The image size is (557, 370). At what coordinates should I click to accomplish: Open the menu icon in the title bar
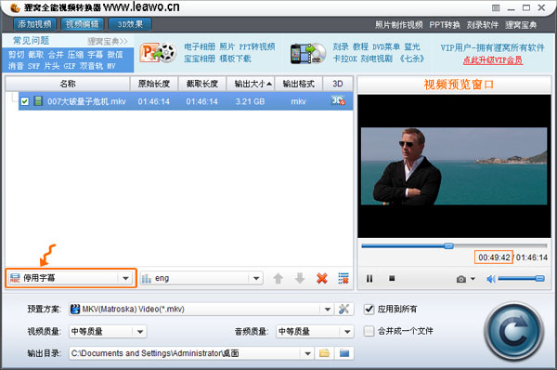496,7
